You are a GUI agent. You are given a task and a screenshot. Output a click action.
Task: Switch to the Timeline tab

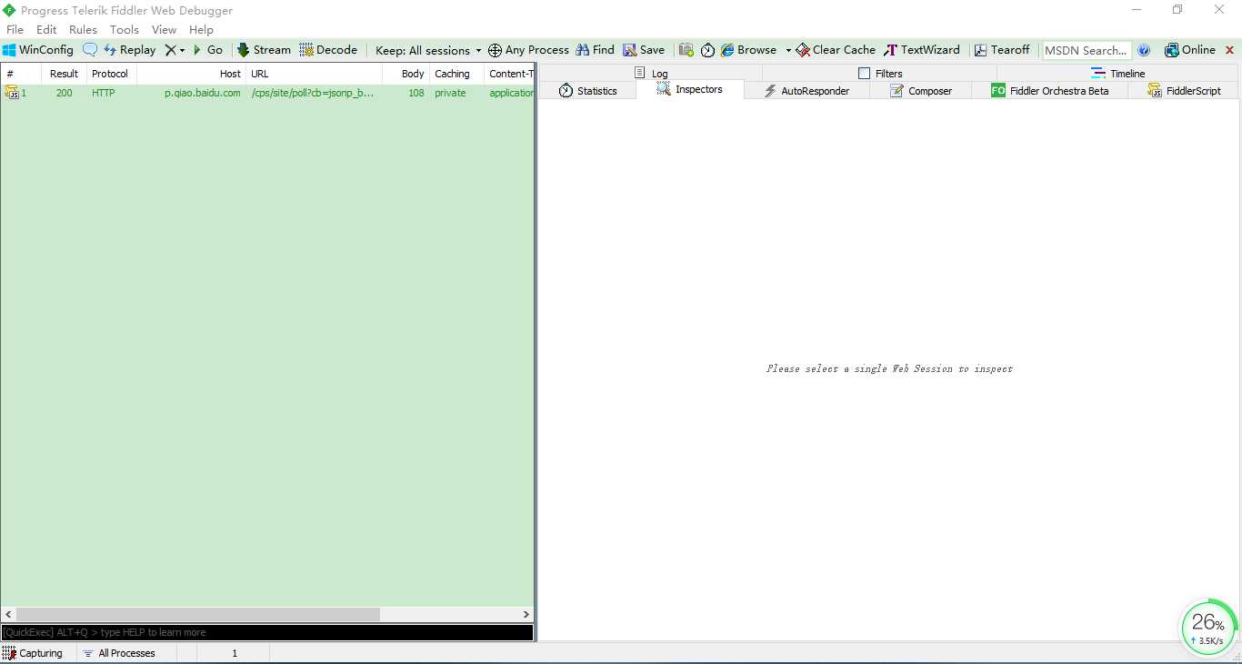(1118, 74)
